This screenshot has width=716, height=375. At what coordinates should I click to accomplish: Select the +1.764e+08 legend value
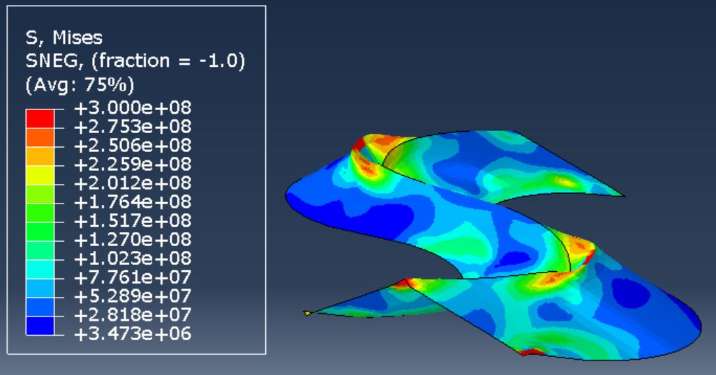[133, 202]
